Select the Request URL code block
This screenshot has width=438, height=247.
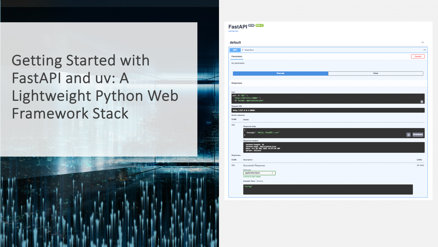(328, 110)
